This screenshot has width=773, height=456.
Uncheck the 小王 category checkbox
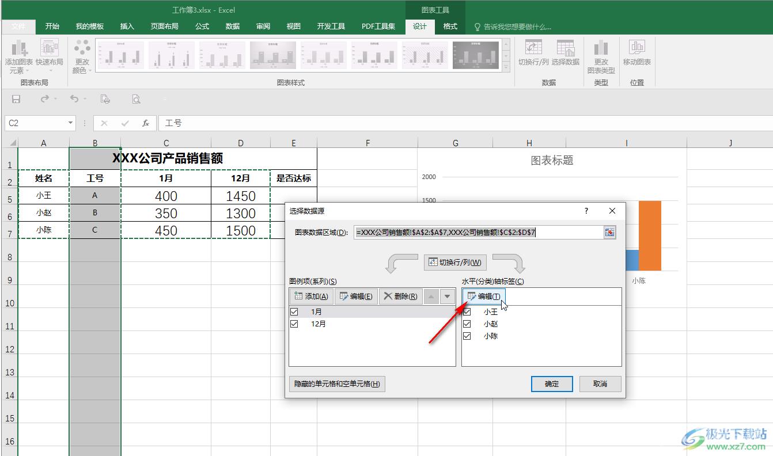pyautogui.click(x=467, y=311)
